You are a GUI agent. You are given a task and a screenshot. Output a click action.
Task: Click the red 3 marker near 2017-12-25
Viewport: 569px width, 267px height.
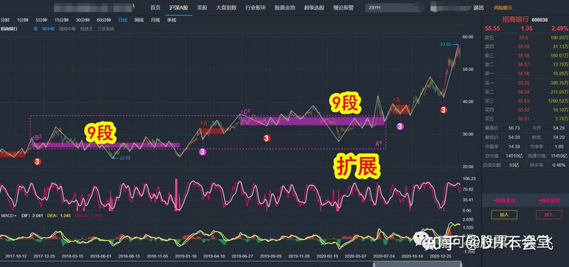point(38,162)
